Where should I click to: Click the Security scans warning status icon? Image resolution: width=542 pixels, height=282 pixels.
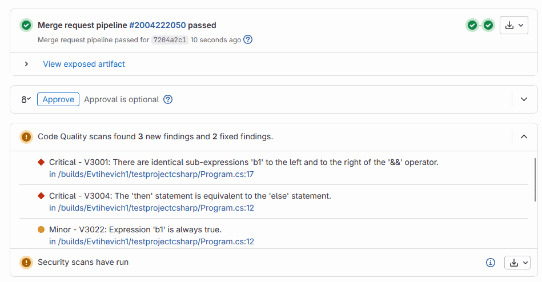[26, 262]
